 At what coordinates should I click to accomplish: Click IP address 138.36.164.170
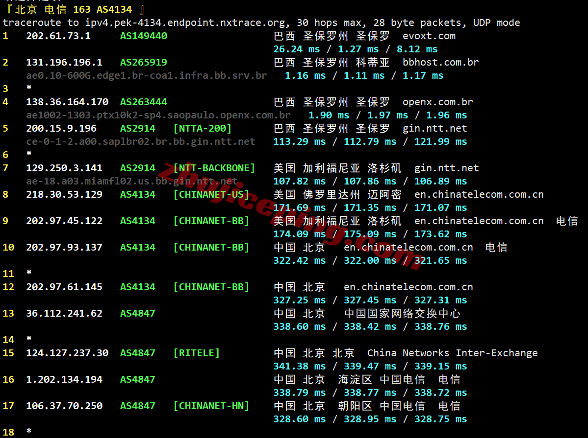pos(67,102)
